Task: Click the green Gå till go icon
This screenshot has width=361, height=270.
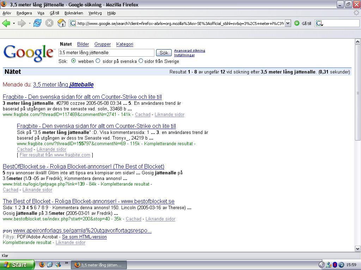Action: click(x=297, y=23)
